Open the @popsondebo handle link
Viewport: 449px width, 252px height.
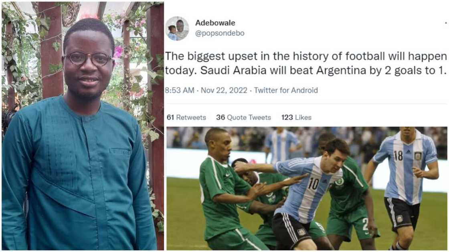(220, 33)
